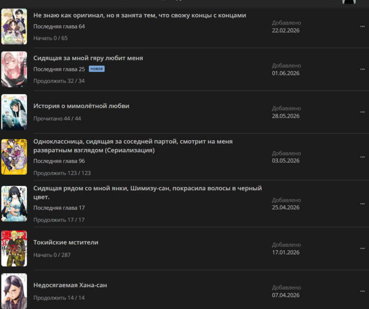Click Начать 0 / 287 link
The image size is (369, 309).
[x=52, y=255]
